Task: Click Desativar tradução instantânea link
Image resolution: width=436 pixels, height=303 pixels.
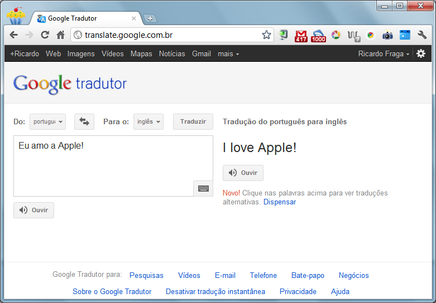Action: coord(215,291)
